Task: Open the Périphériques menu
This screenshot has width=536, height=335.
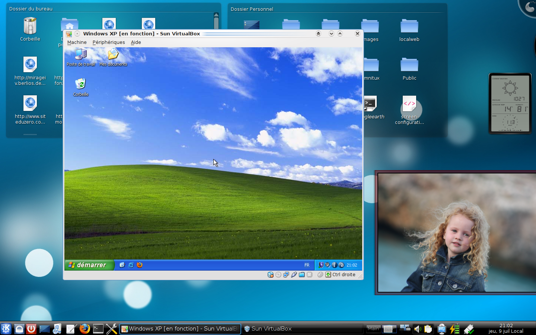Action: click(x=109, y=42)
